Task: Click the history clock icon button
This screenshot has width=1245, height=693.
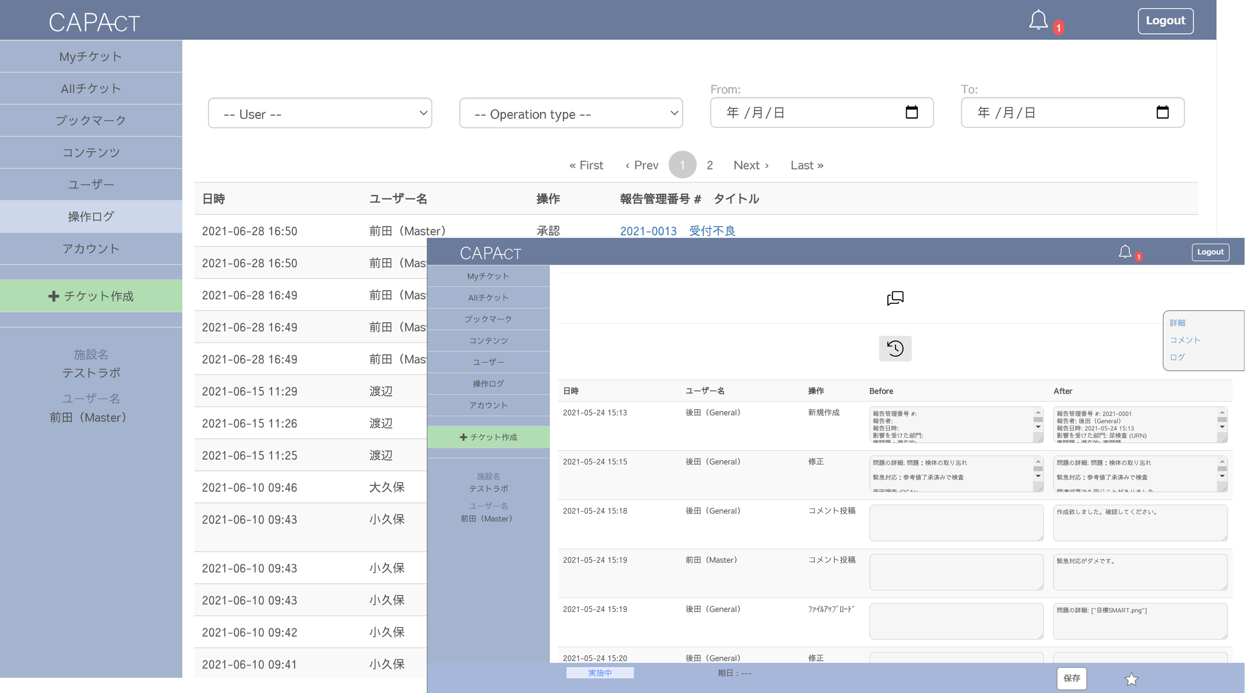Action: click(895, 348)
